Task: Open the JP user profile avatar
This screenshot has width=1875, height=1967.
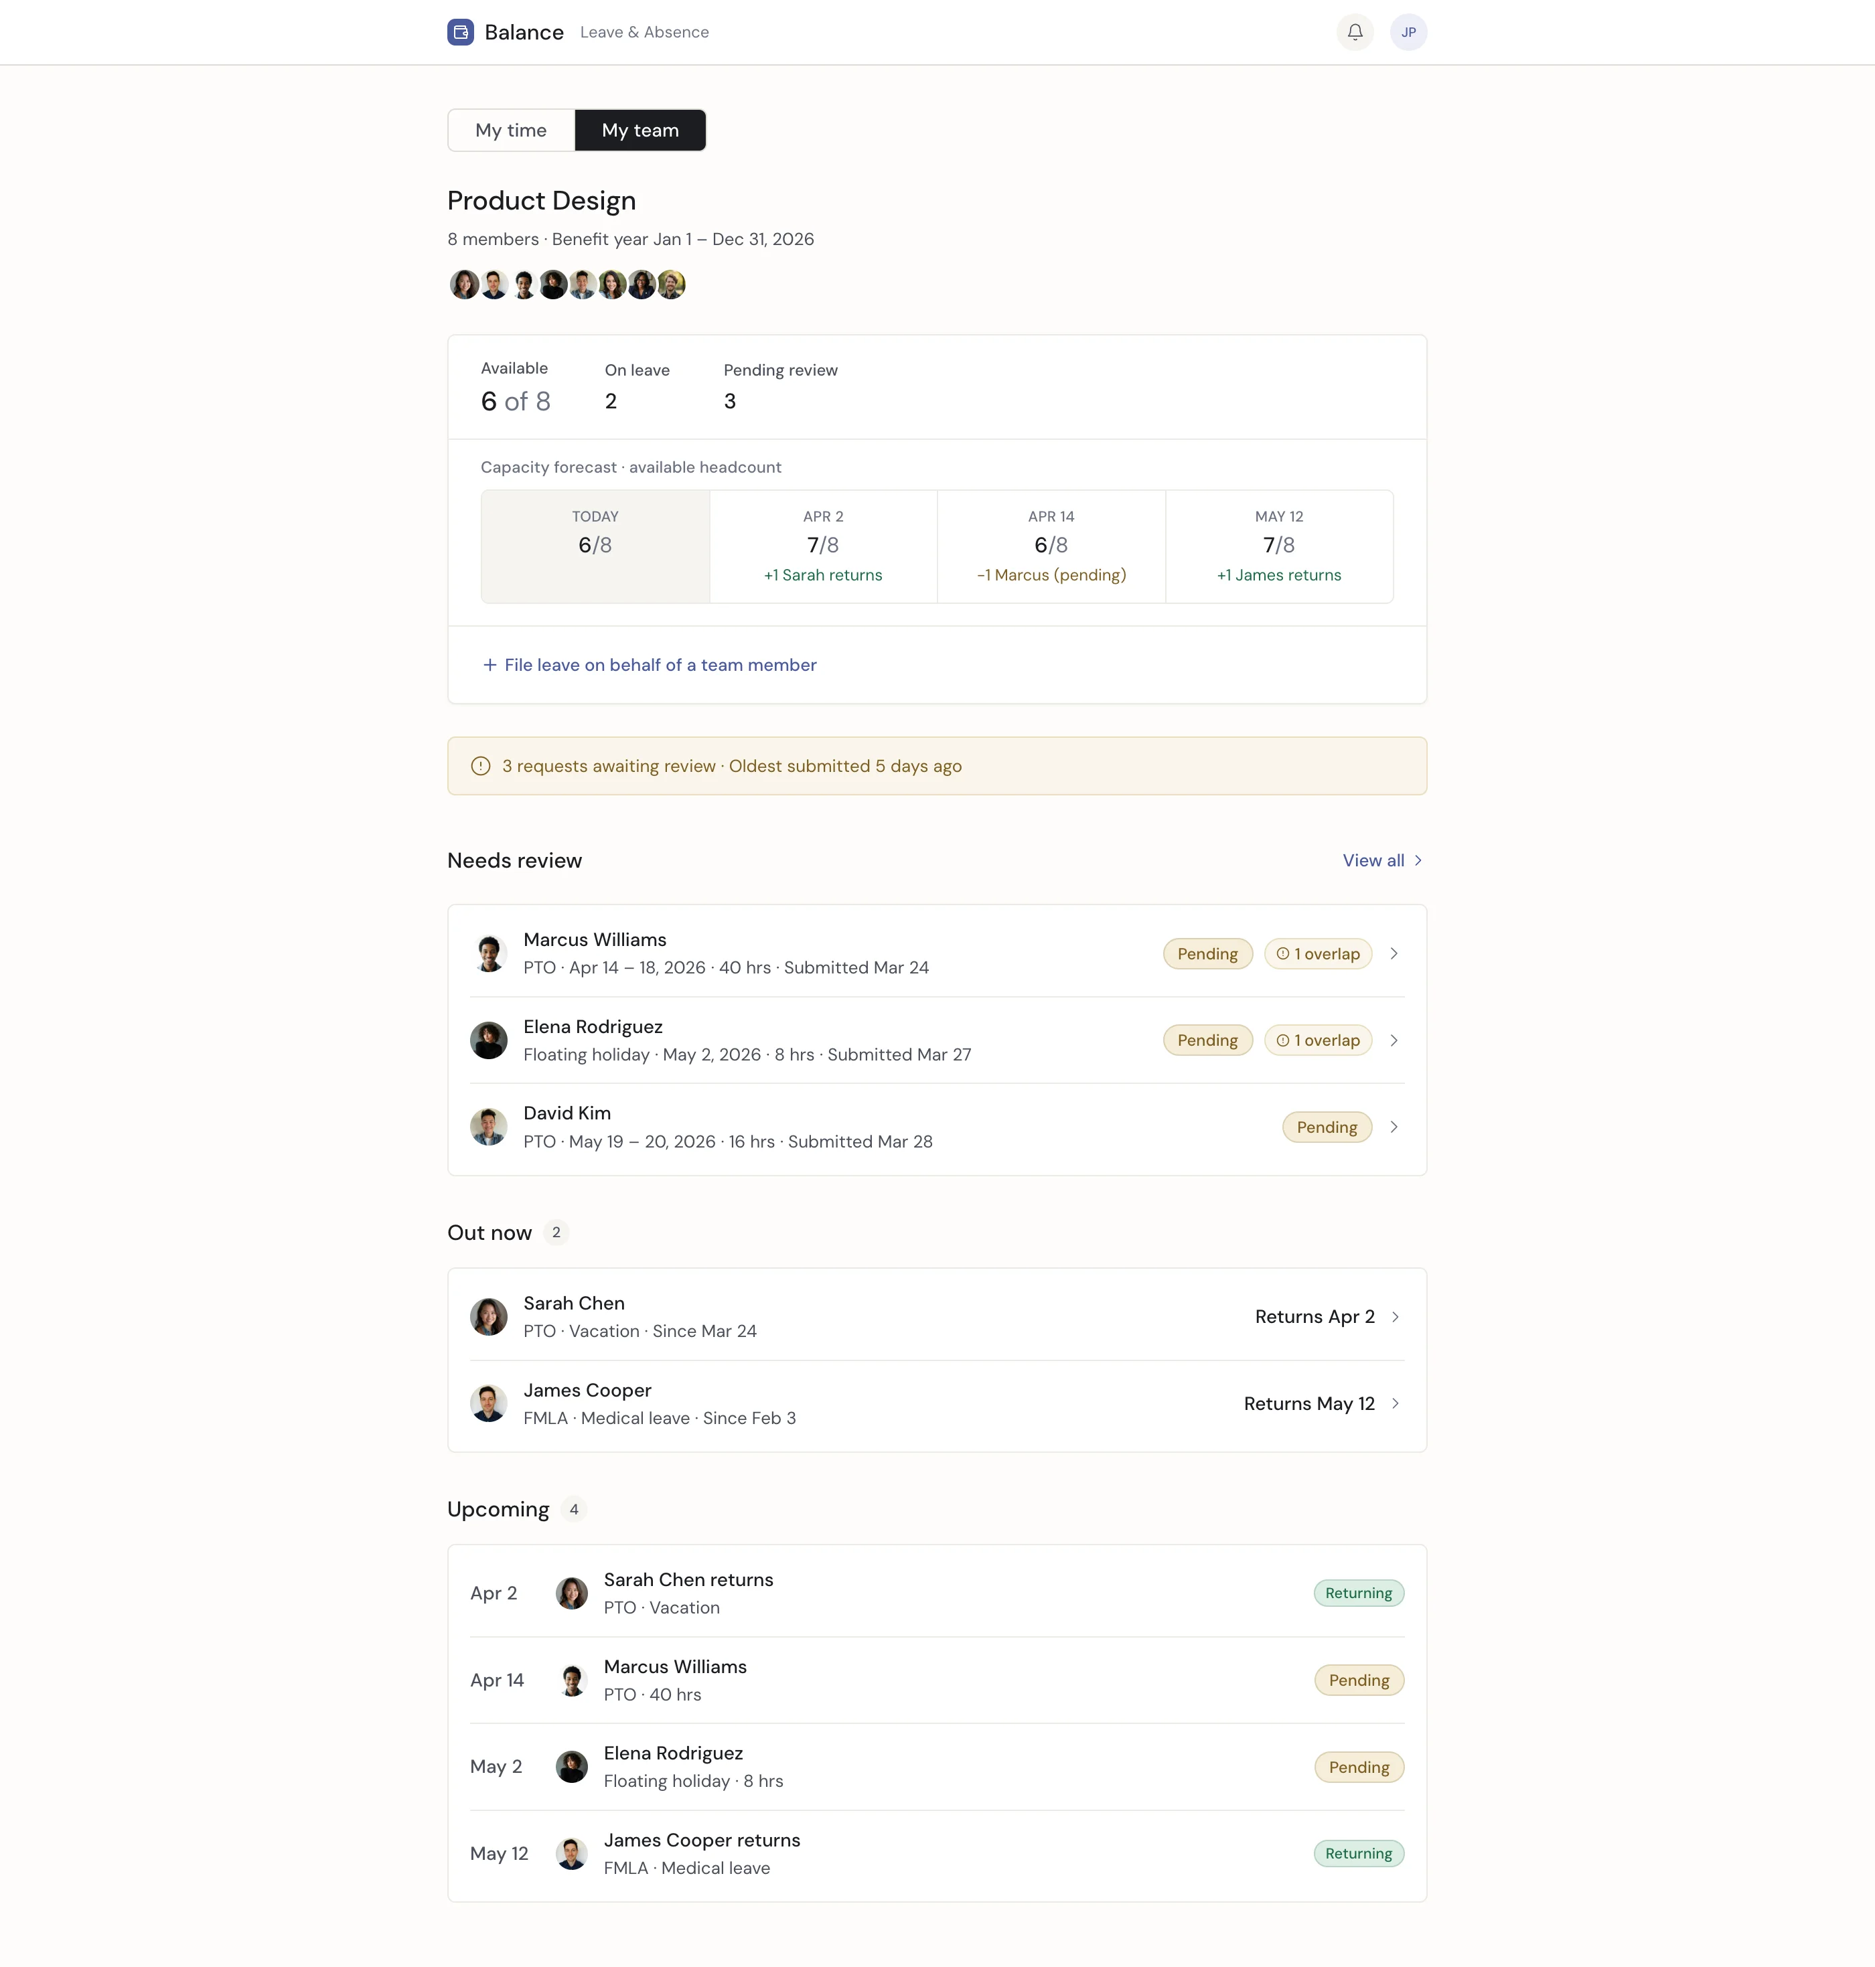Action: 1407,32
